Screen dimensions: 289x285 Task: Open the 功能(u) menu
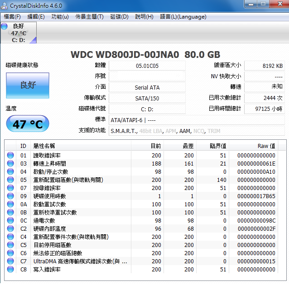(60, 17)
